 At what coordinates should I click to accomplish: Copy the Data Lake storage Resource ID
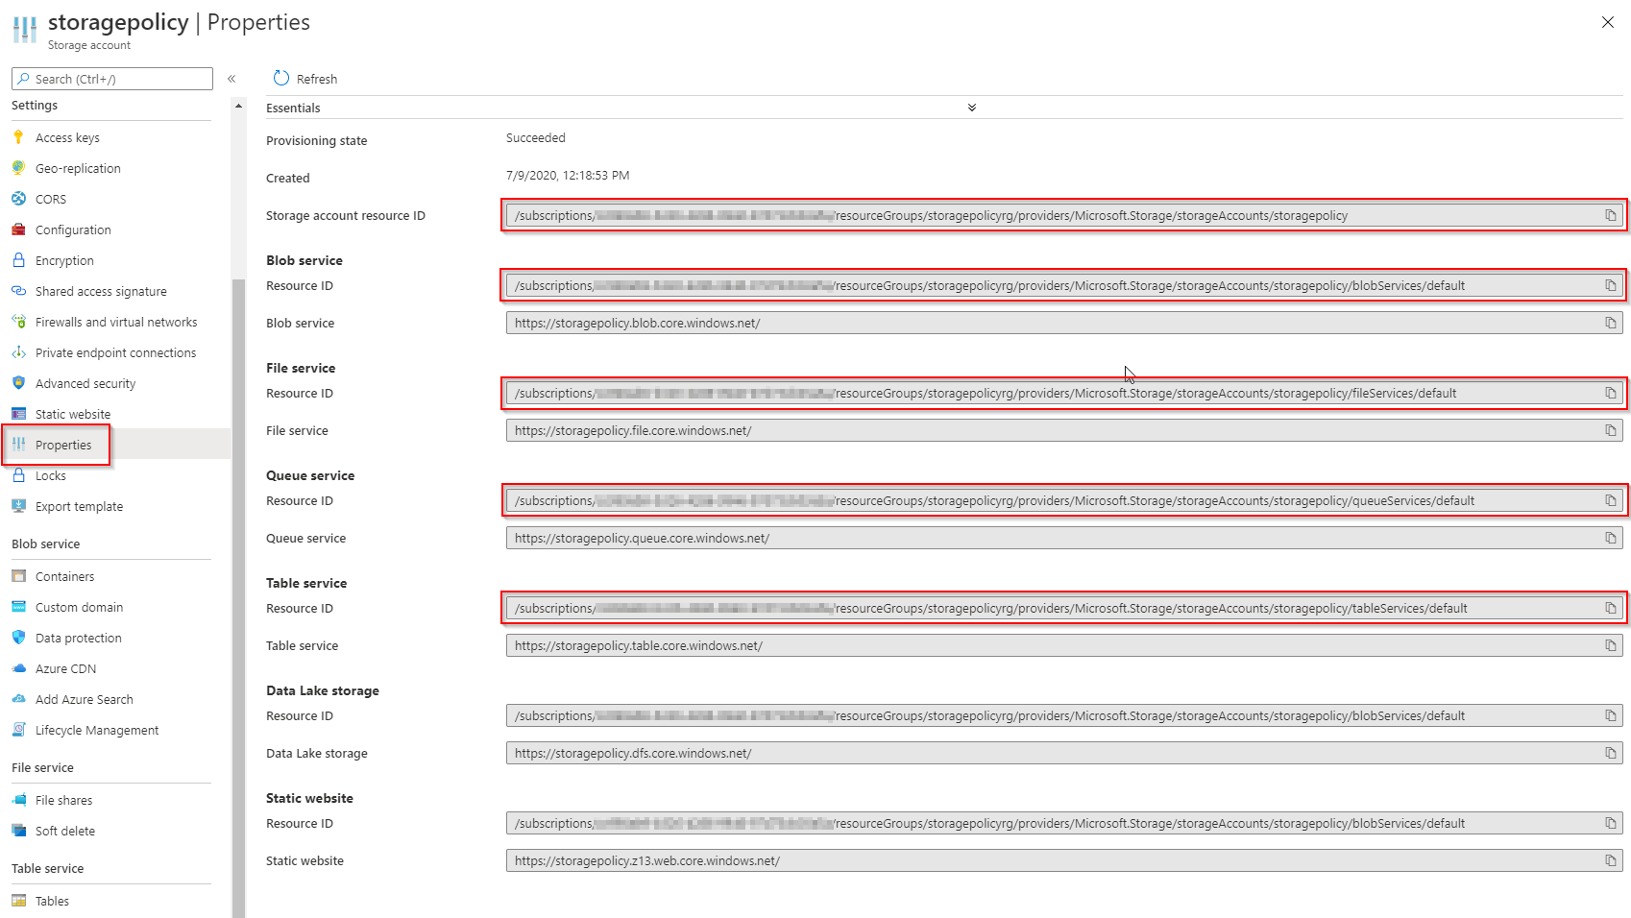(1611, 715)
